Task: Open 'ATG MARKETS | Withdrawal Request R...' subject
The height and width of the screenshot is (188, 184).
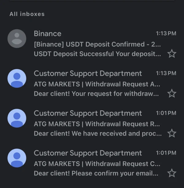Action: pos(97,124)
